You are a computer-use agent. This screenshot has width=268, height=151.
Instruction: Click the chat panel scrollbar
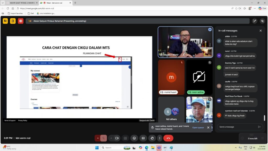(x=264, y=118)
